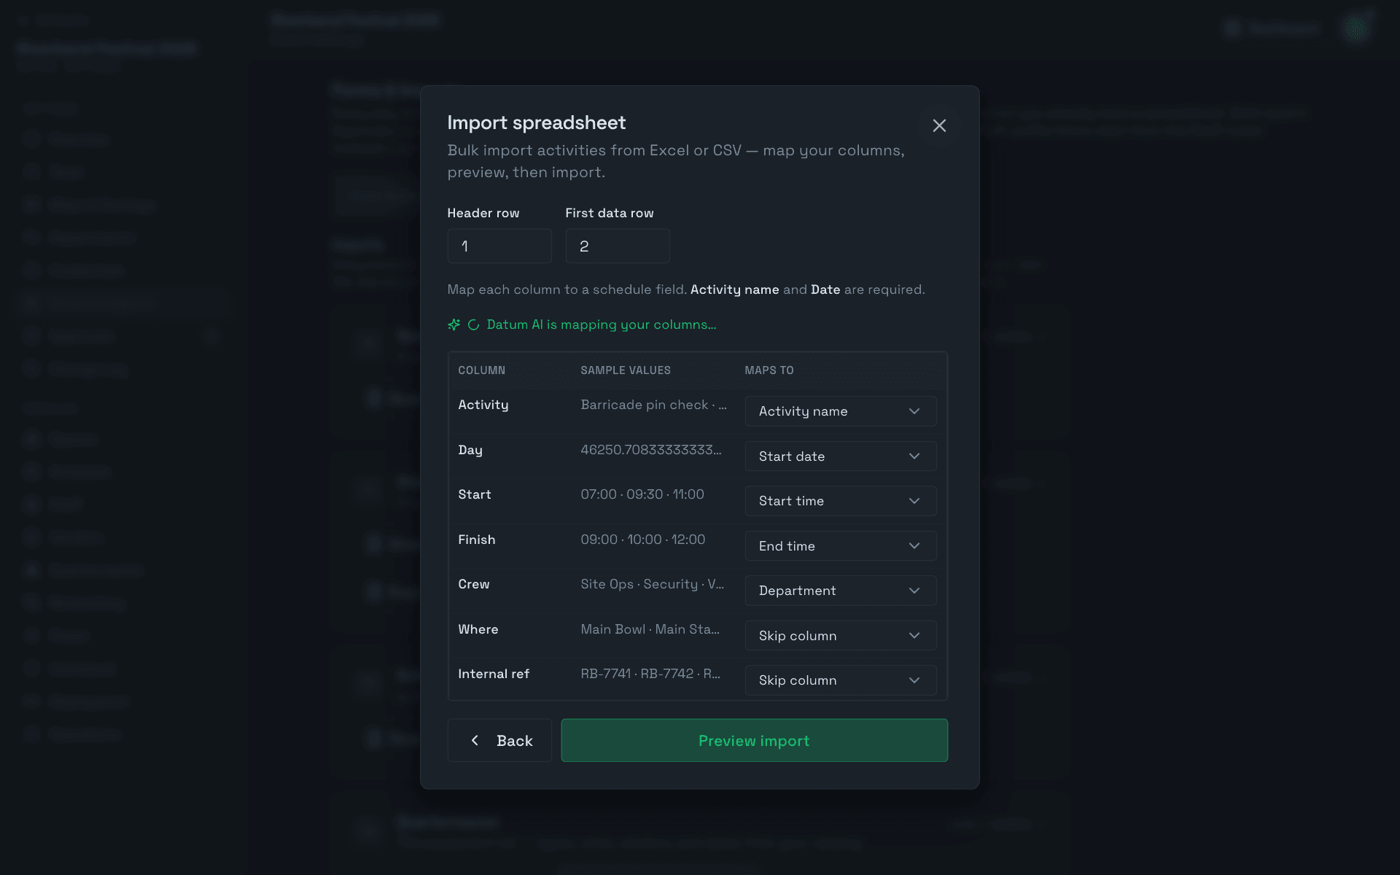
Task: Change Where column's Skip column dropdown
Action: click(841, 636)
